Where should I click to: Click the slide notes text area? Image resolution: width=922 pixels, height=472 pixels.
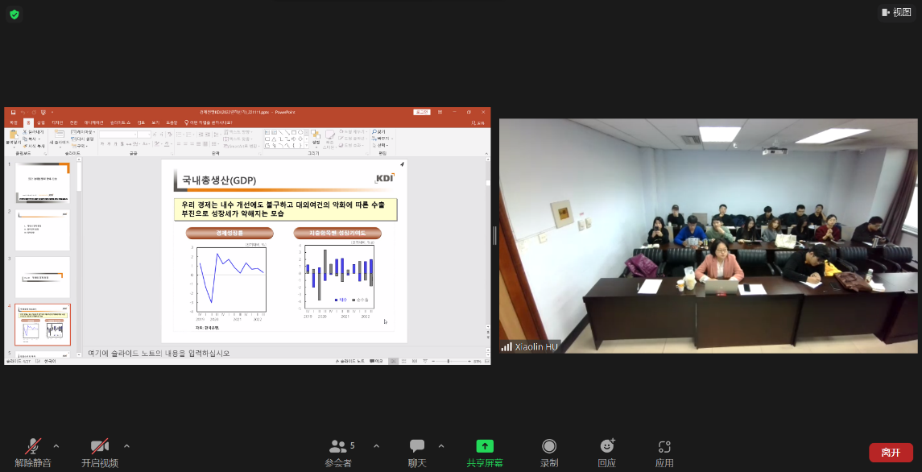pos(242,353)
